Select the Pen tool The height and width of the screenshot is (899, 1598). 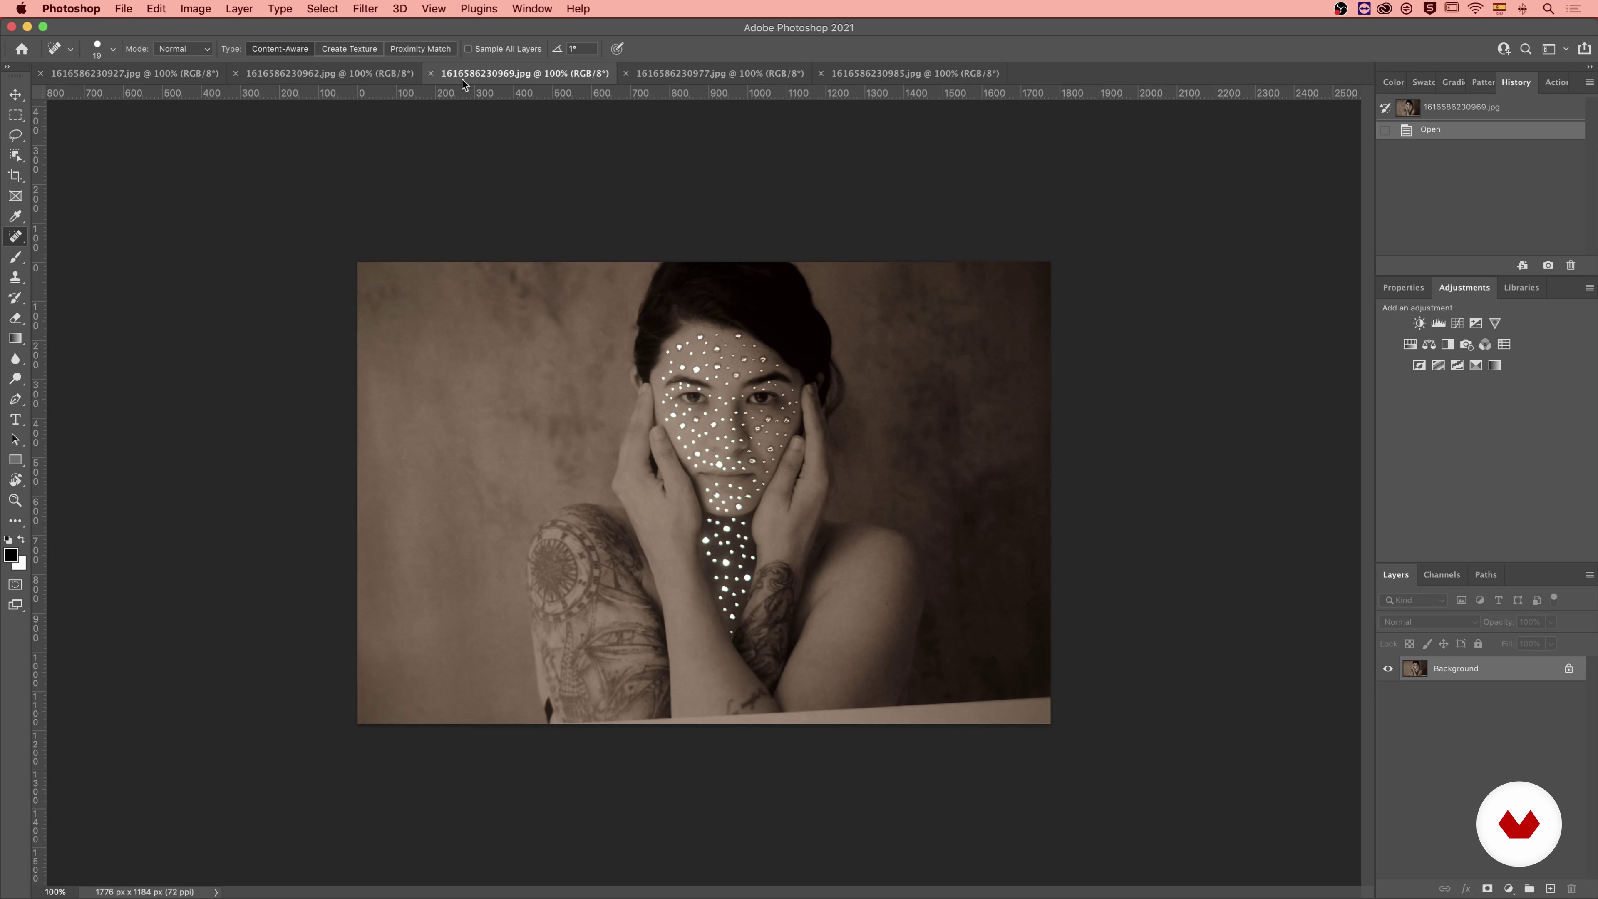tap(15, 399)
